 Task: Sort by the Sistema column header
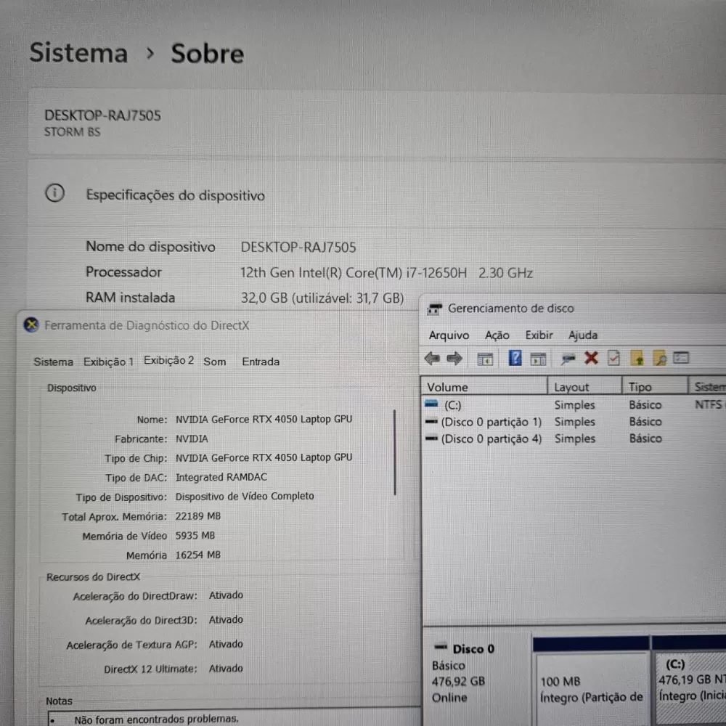(x=707, y=387)
